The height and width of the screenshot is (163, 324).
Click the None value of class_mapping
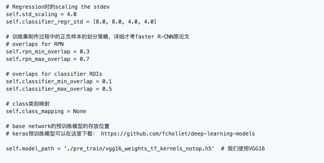click(x=79, y=111)
